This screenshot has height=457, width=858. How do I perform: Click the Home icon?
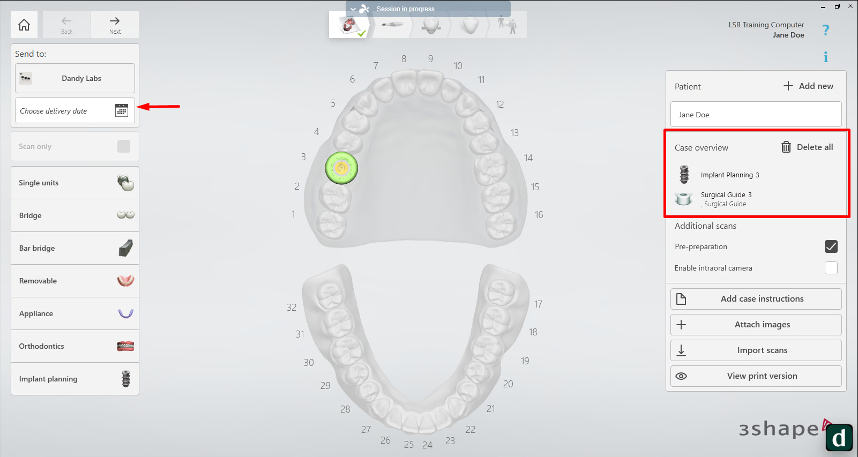pyautogui.click(x=24, y=25)
